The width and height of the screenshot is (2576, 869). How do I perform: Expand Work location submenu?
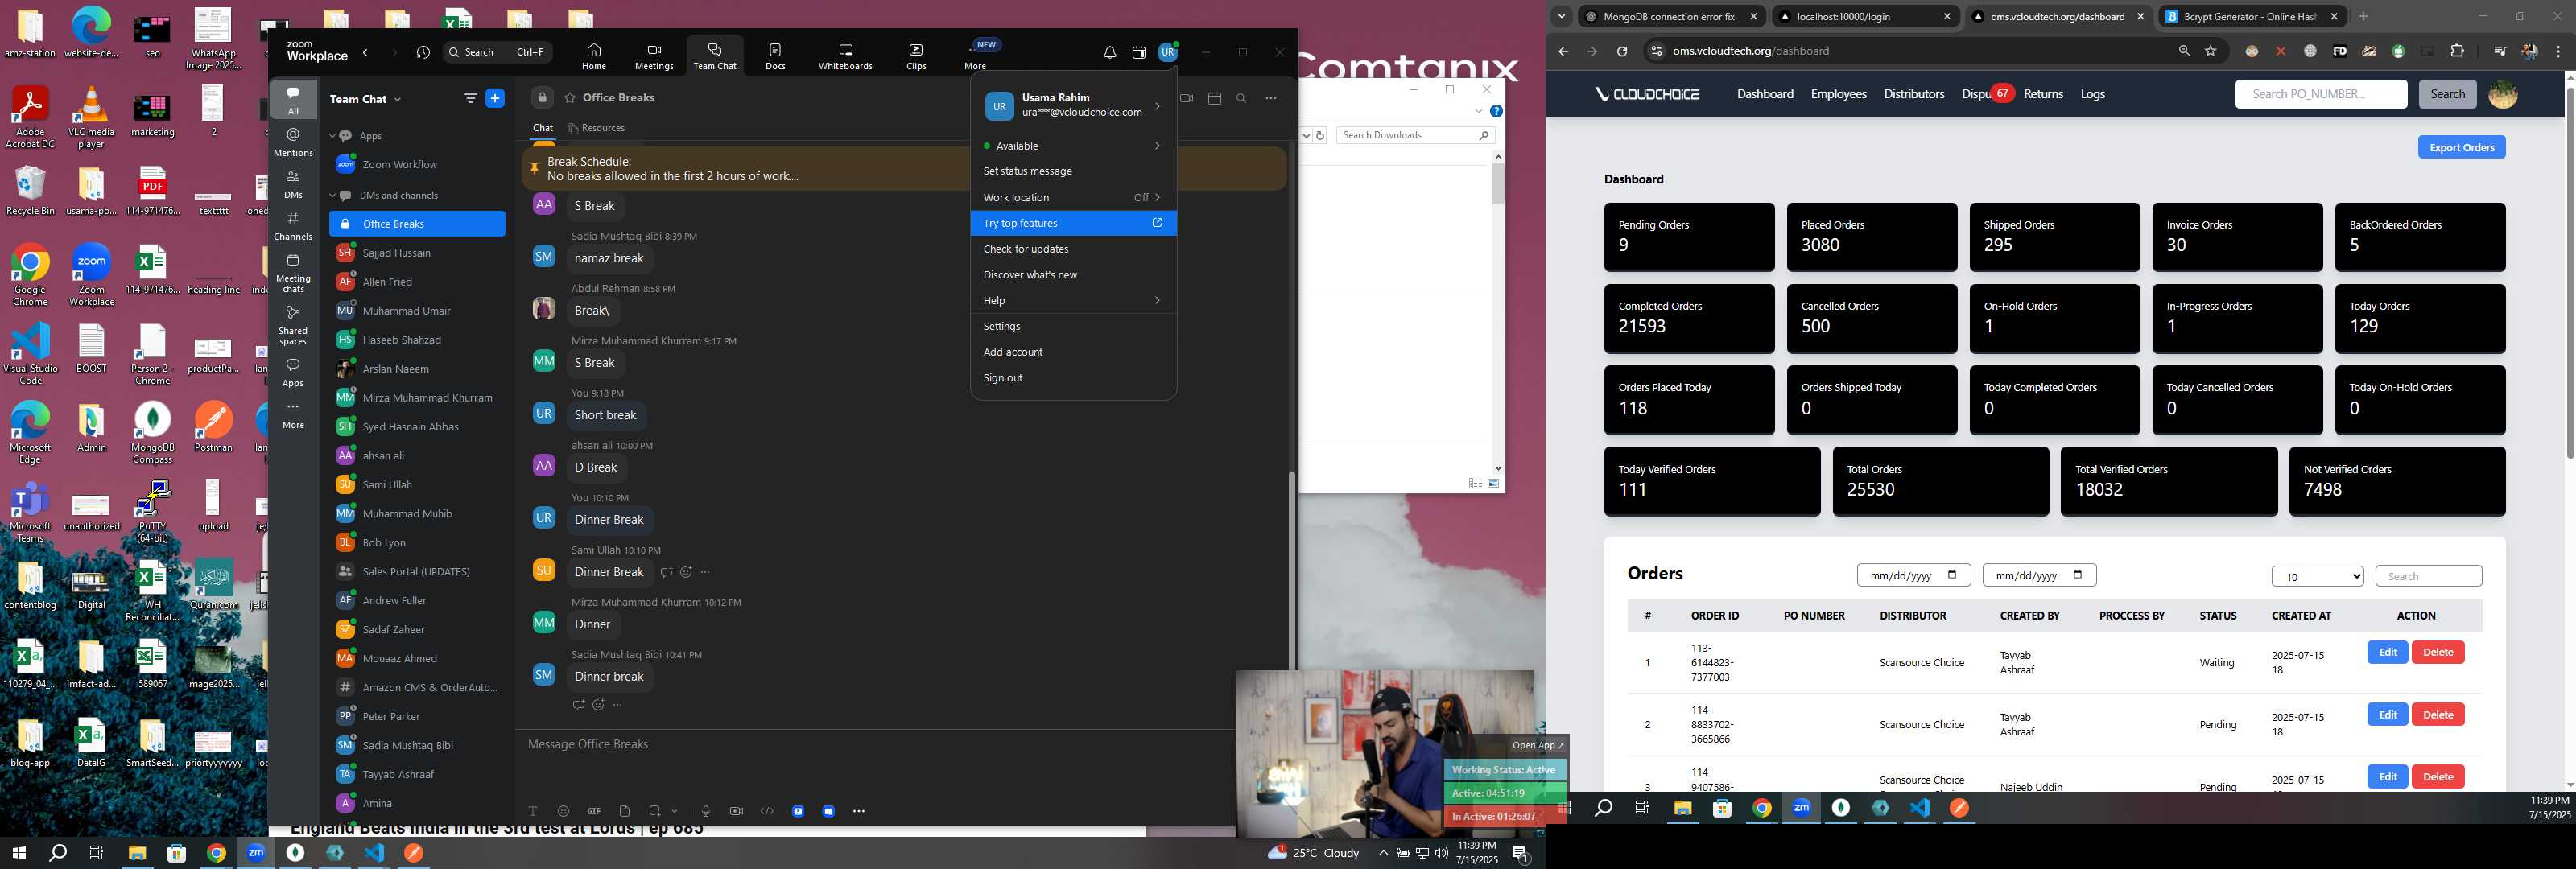[1157, 198]
